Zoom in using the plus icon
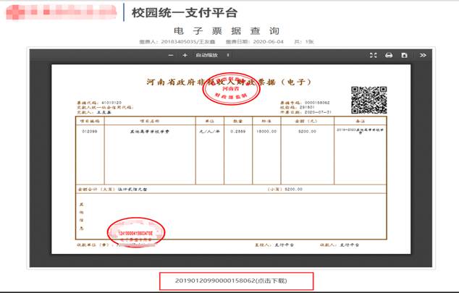Image resolution: width=459 pixels, height=293 pixels. pyautogui.click(x=185, y=55)
